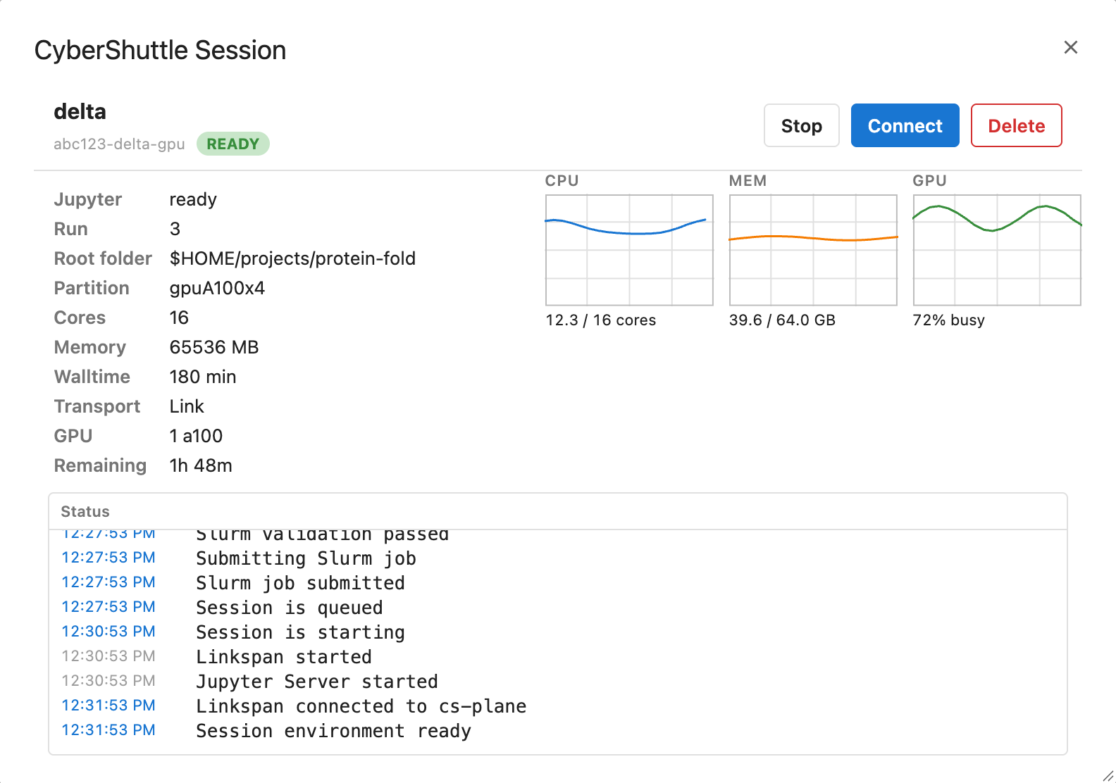Select the abc123-delta-gpu session ID
1116x783 pixels.
(119, 144)
